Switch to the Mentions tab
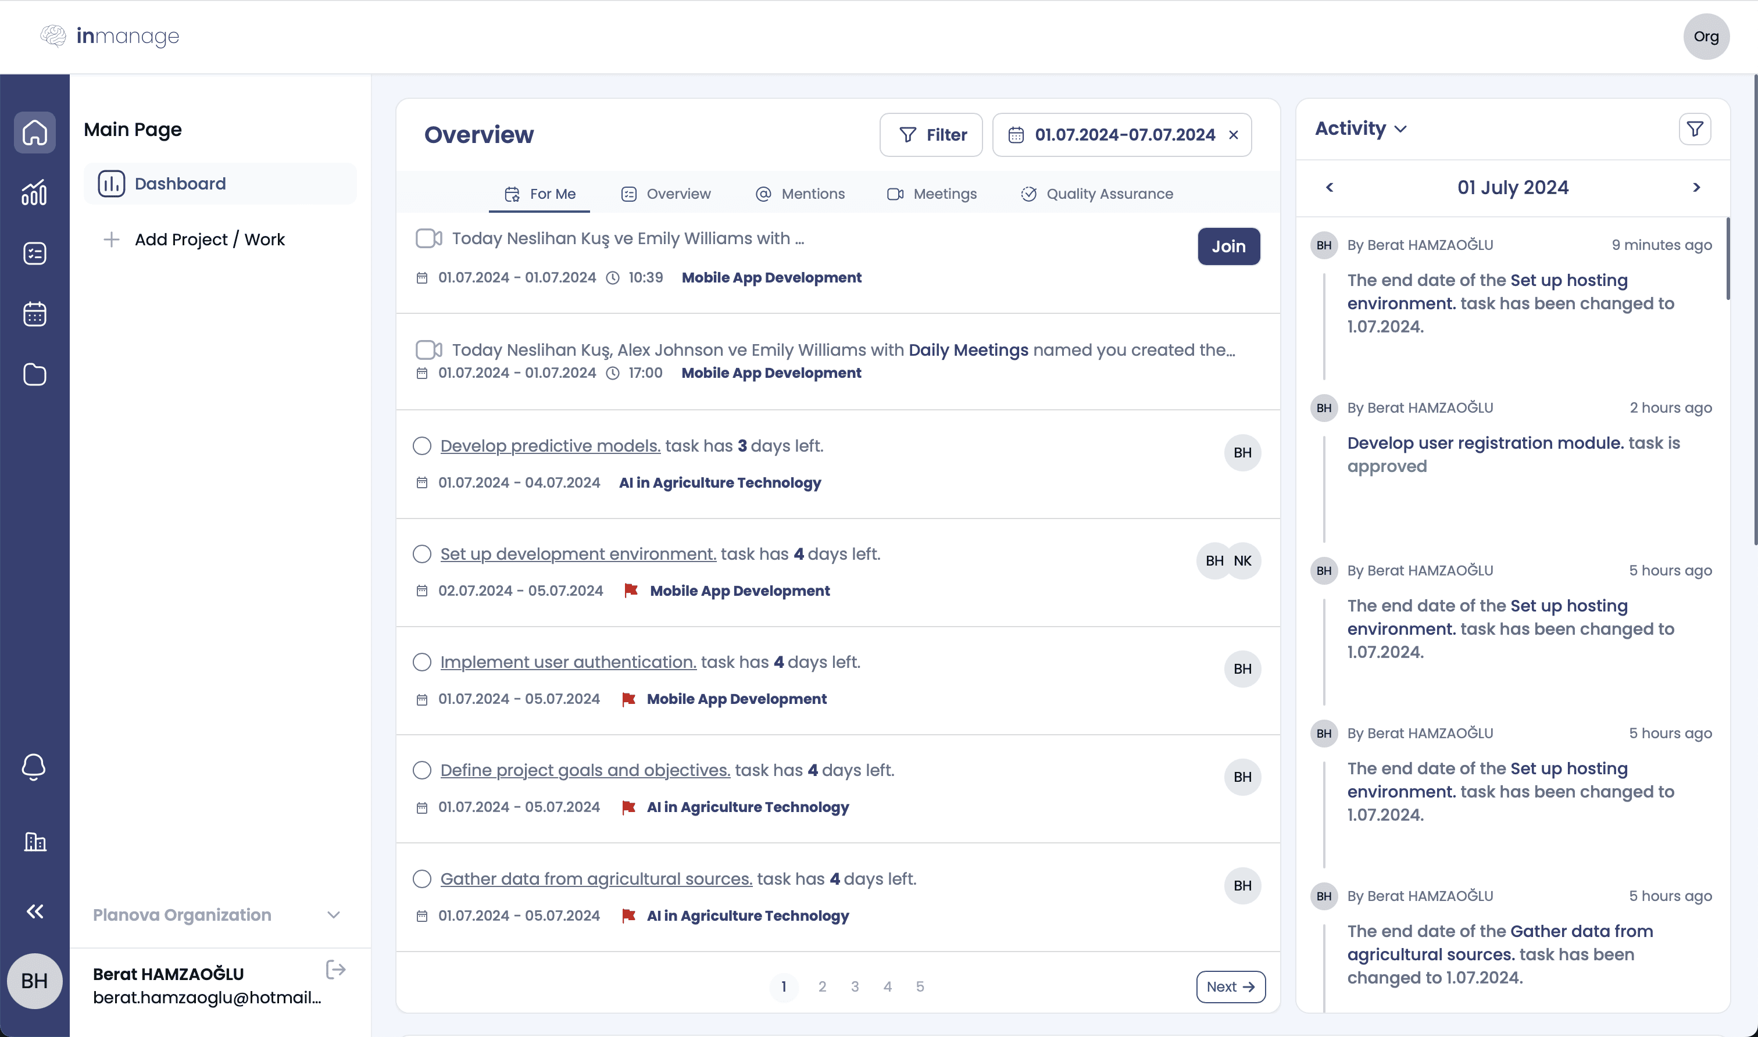This screenshot has width=1758, height=1037. click(x=800, y=194)
